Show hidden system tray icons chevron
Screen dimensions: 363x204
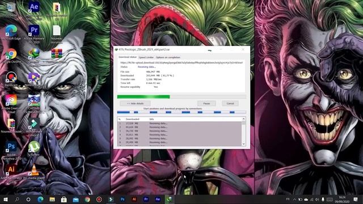click(x=294, y=199)
